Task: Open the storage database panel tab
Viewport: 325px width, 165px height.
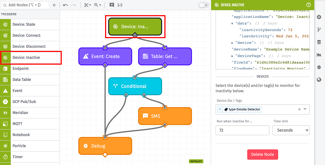Action: point(319,42)
